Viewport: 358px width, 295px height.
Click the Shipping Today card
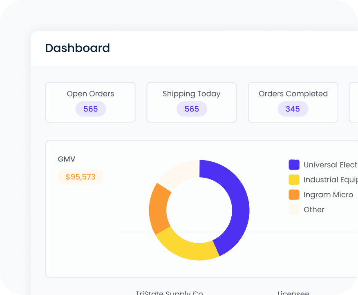pyautogui.click(x=191, y=102)
